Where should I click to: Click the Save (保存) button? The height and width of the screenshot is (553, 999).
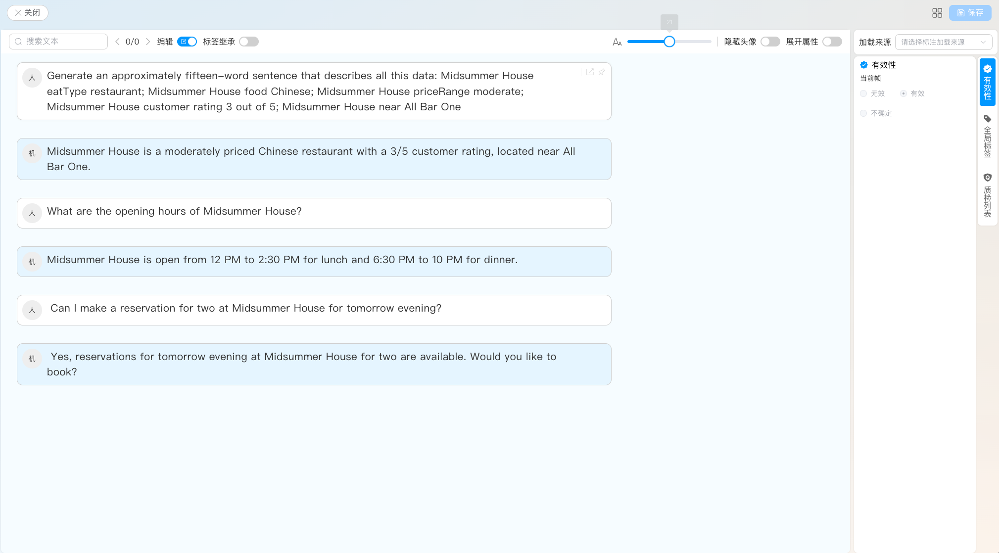pos(970,13)
